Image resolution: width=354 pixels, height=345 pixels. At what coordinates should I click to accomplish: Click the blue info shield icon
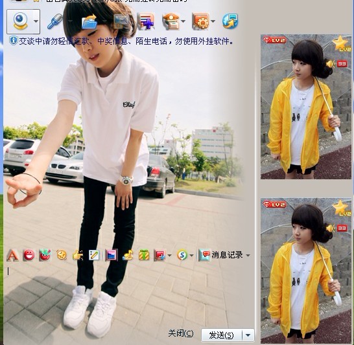coord(13,41)
